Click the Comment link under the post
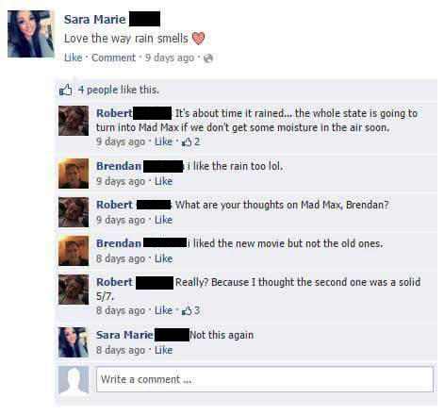Image resolution: width=444 pixels, height=415 pixels. tap(113, 58)
